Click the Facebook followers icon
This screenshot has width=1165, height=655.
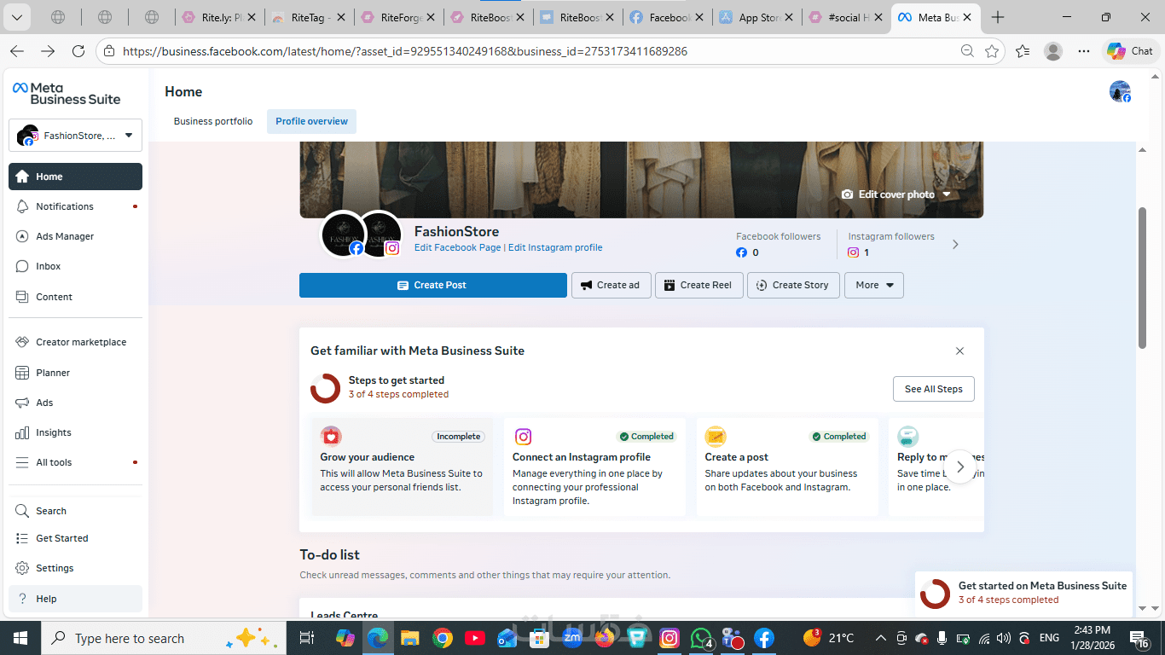[741, 252]
